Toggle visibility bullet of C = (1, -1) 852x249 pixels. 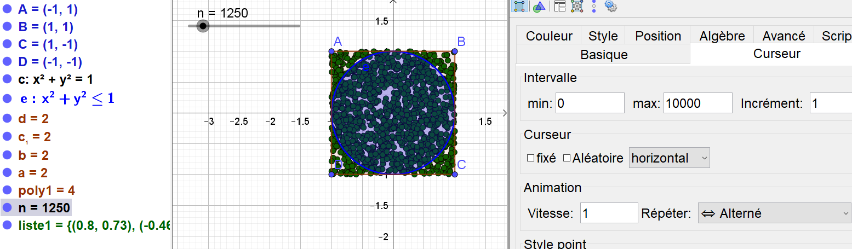(x=7, y=44)
